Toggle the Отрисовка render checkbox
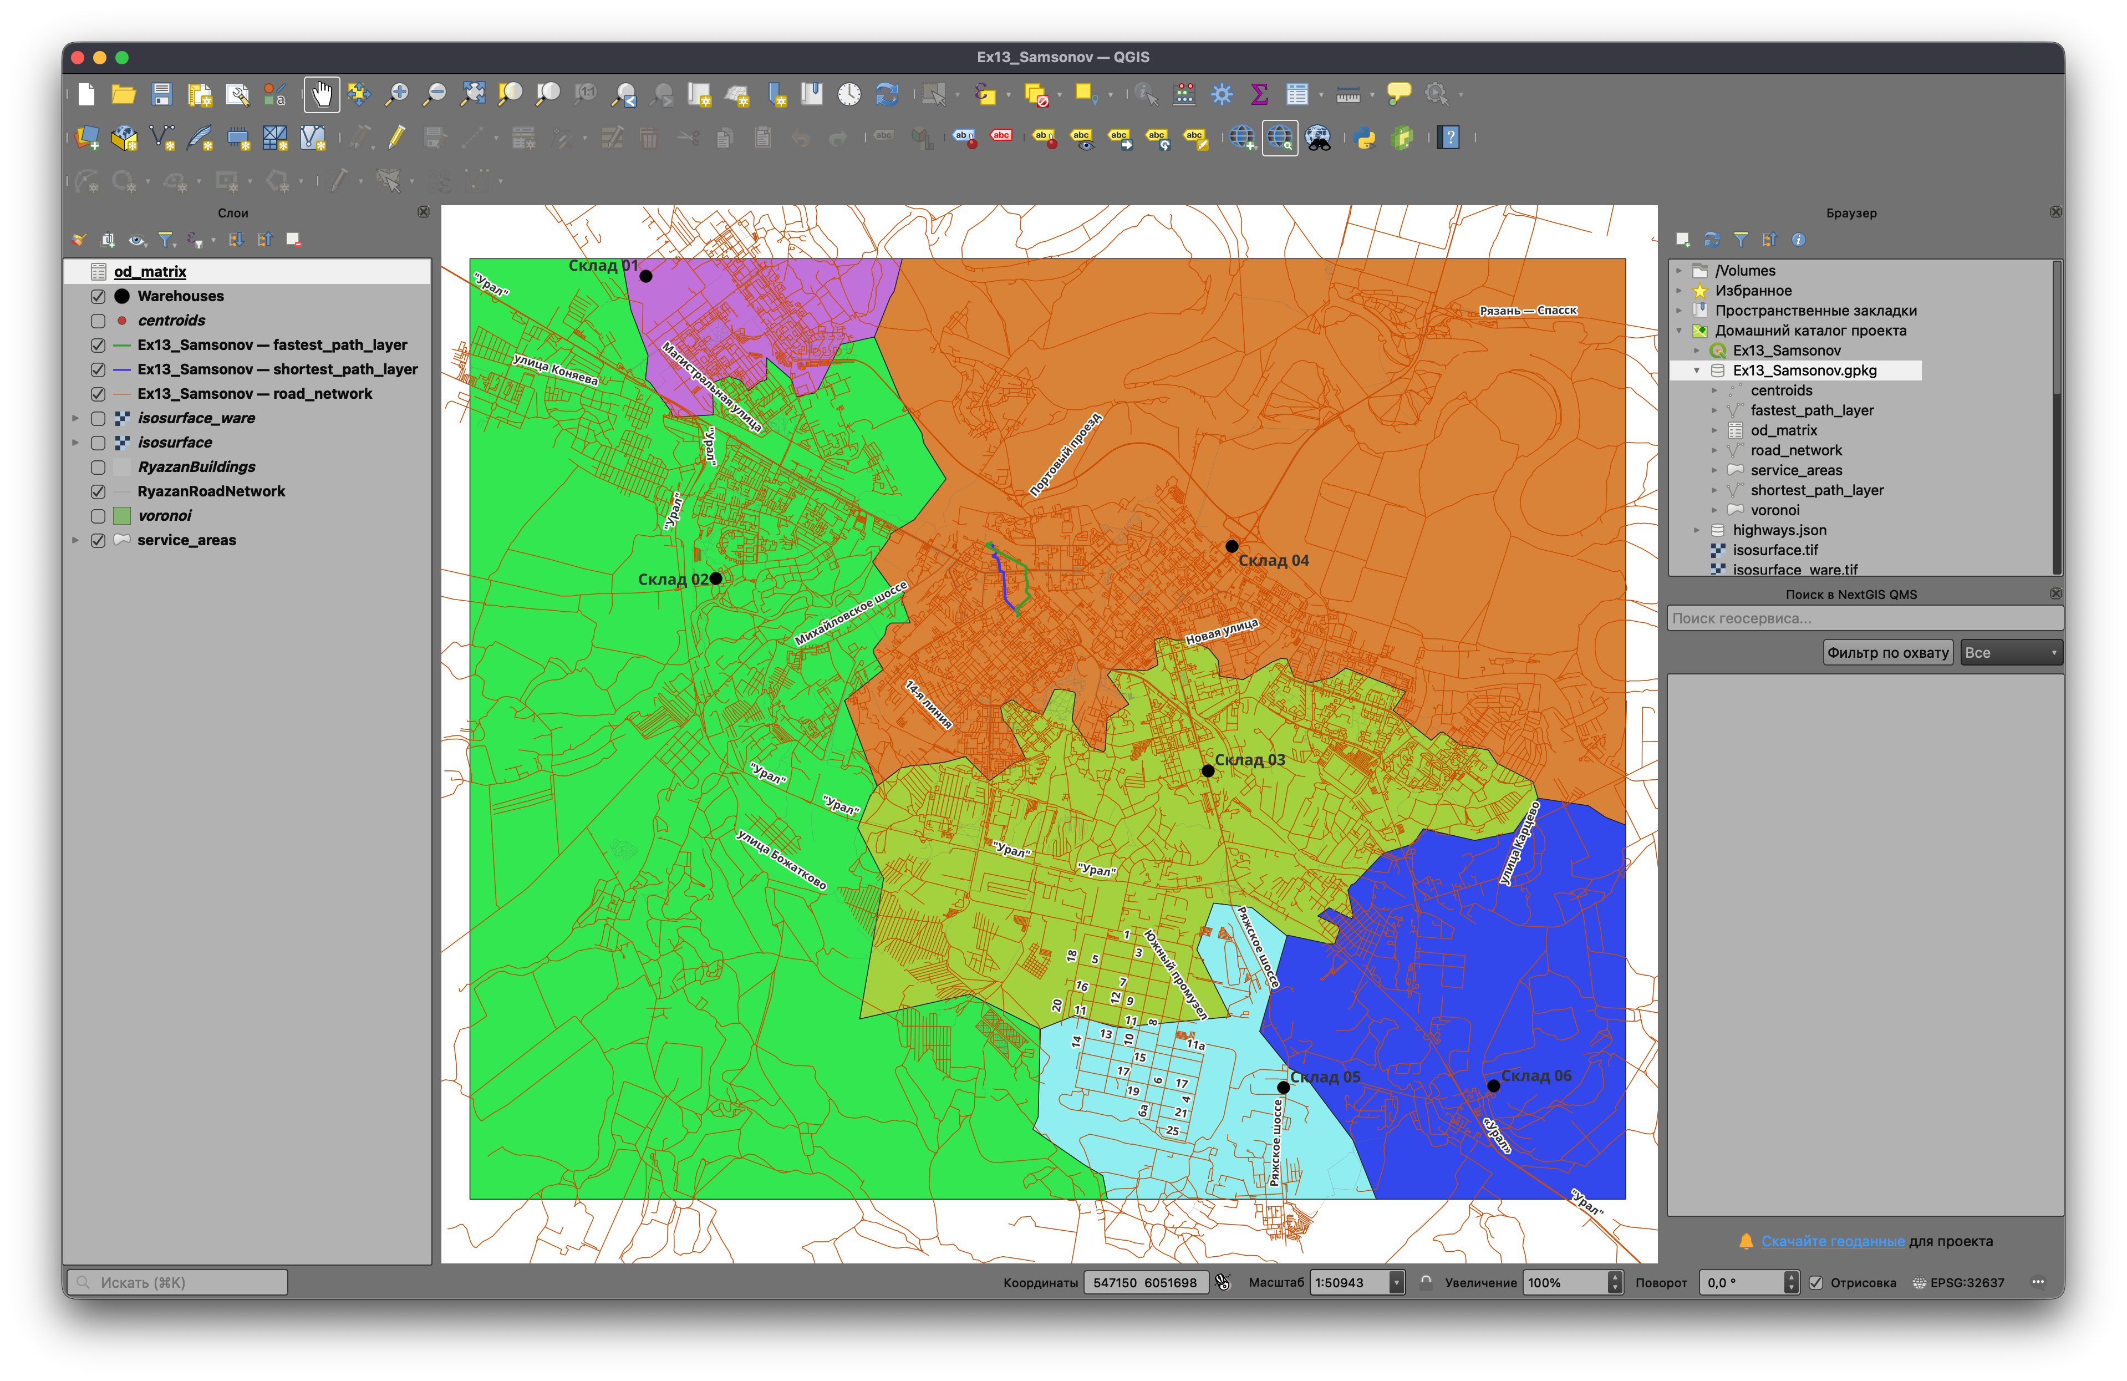 point(1816,1283)
